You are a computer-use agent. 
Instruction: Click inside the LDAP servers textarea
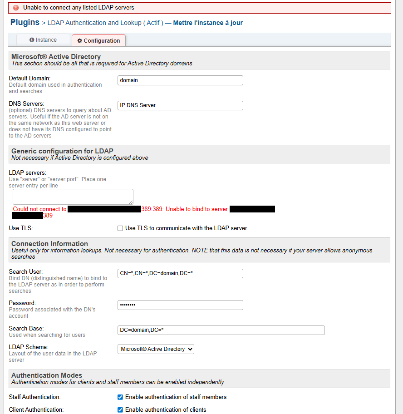73,197
